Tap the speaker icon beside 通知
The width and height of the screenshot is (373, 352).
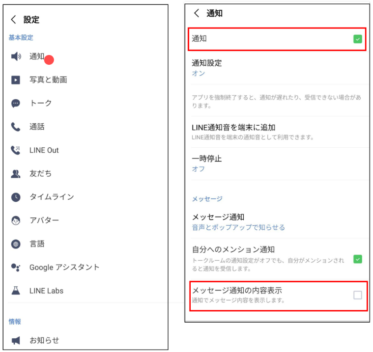[x=16, y=56]
